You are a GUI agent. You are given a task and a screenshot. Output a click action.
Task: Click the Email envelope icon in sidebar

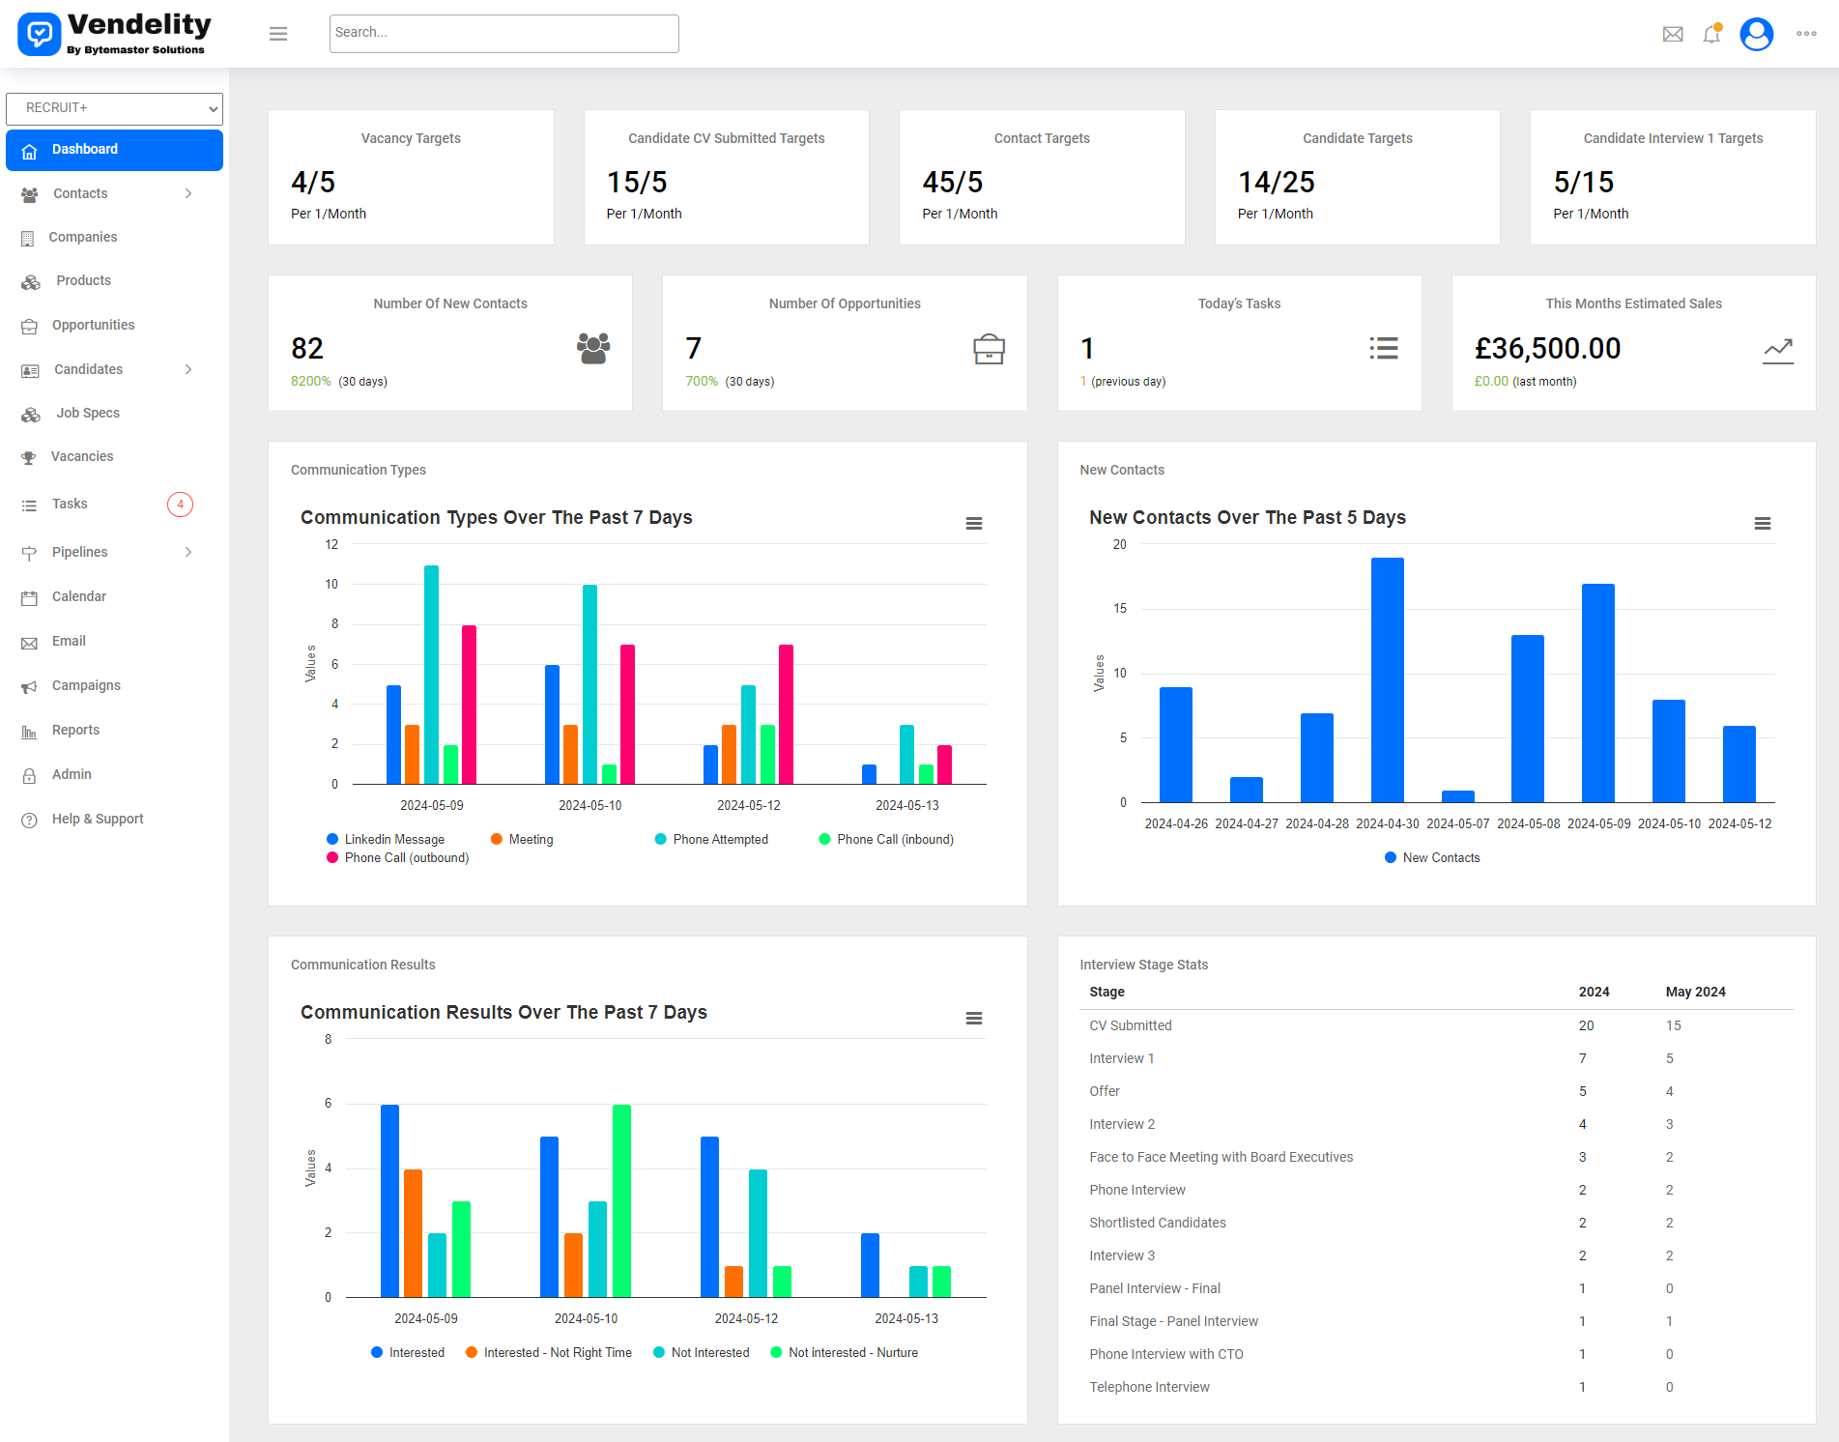30,642
